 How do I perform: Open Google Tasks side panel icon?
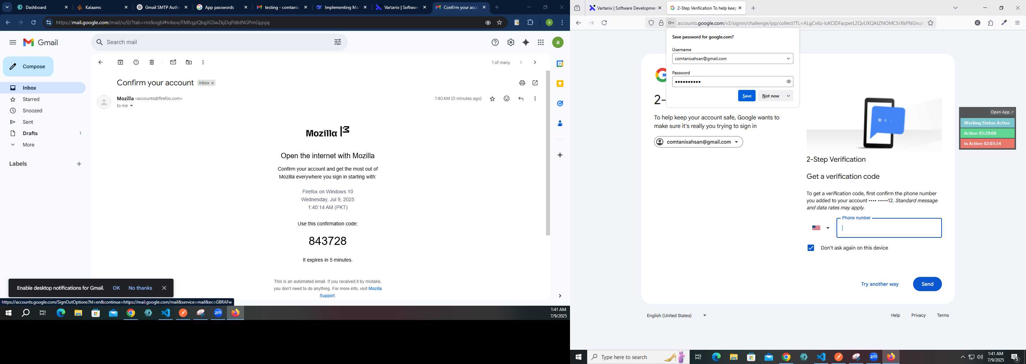(560, 103)
